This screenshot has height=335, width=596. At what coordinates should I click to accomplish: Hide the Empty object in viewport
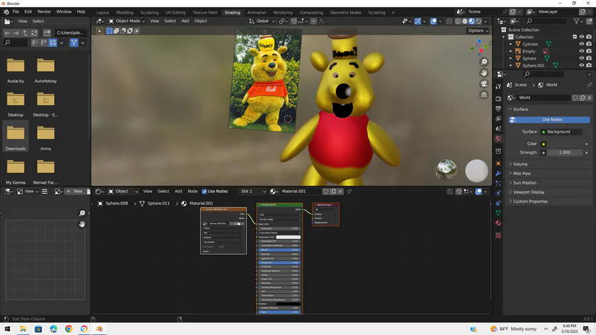pos(581,51)
